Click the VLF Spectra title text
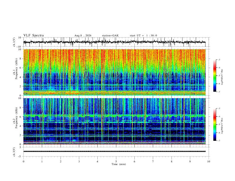The height and width of the screenshot is (181, 235). coord(34,35)
